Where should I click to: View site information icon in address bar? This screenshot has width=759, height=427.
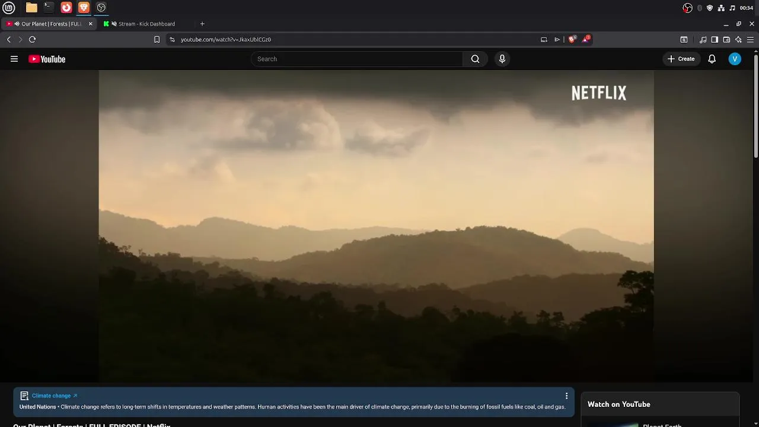[x=172, y=39]
